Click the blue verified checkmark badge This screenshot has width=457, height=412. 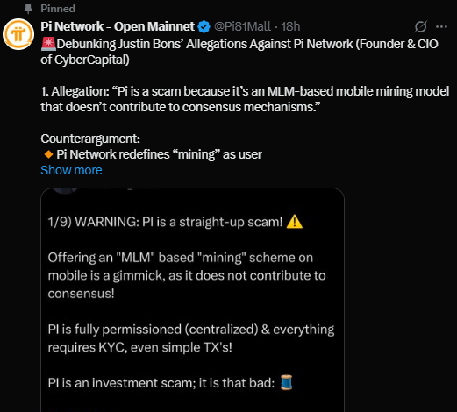pos(204,27)
